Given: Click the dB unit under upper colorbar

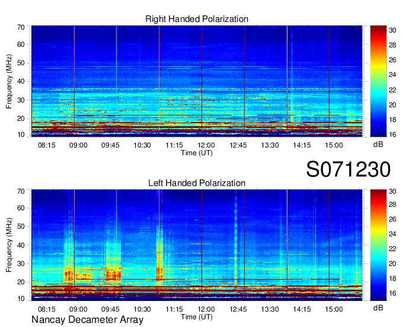Looking at the screenshot, I should pyautogui.click(x=378, y=145).
